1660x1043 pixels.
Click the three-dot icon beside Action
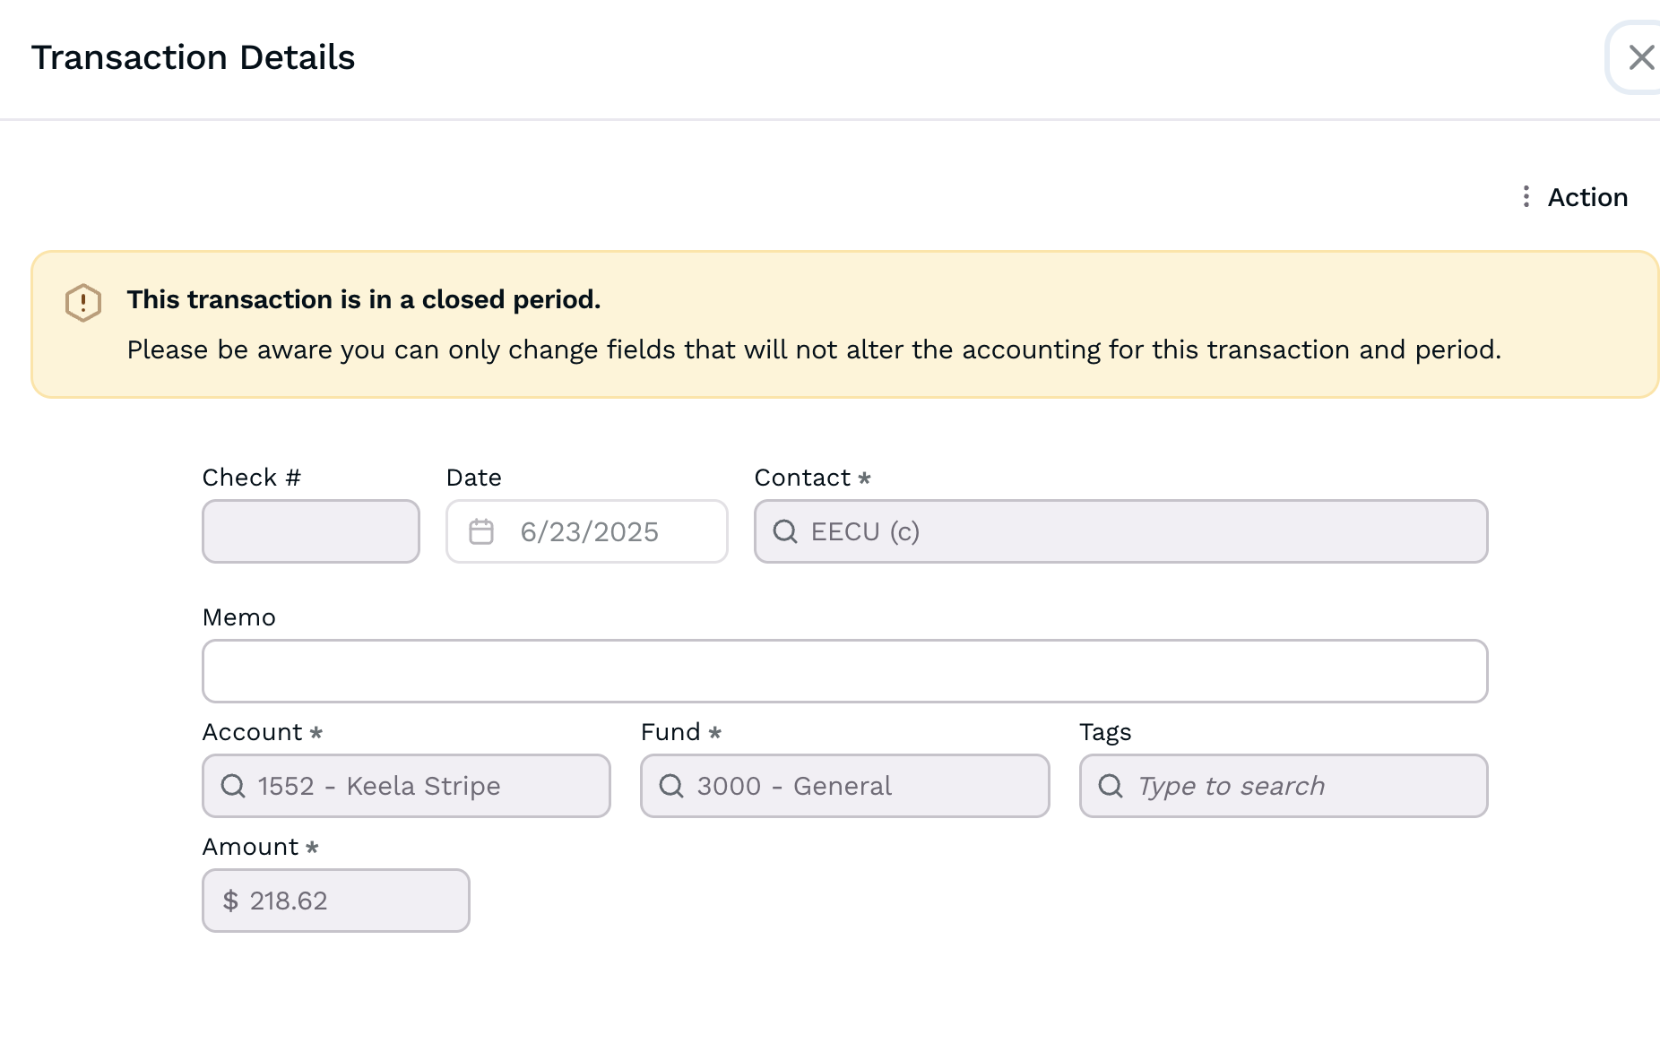[1526, 197]
